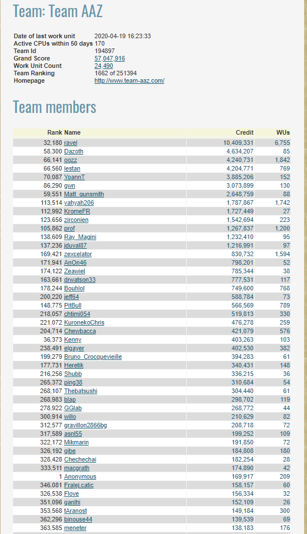The image size is (307, 534).
Task: View elgayer's stats
Action: click(x=74, y=348)
